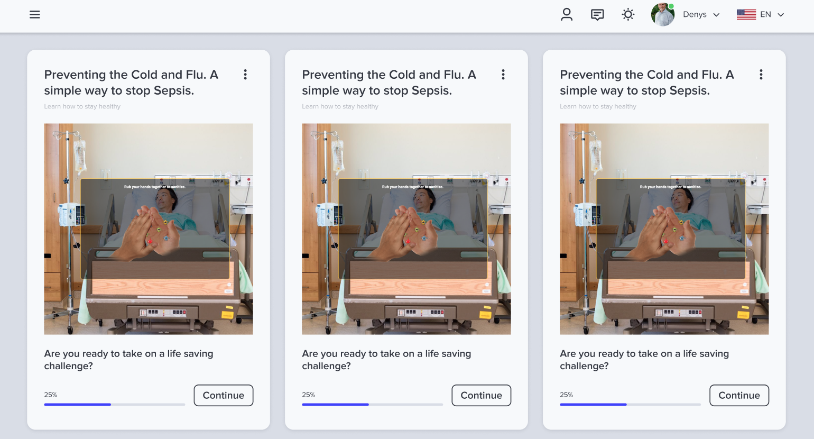Image resolution: width=814 pixels, height=439 pixels.
Task: Open the hamburger menu
Action: point(35,15)
